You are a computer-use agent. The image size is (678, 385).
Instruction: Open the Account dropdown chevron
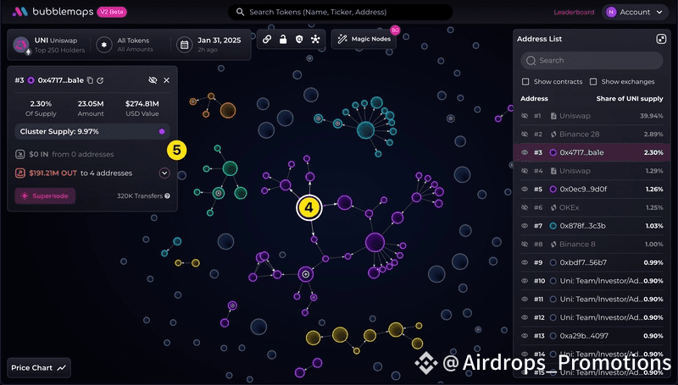(x=659, y=12)
